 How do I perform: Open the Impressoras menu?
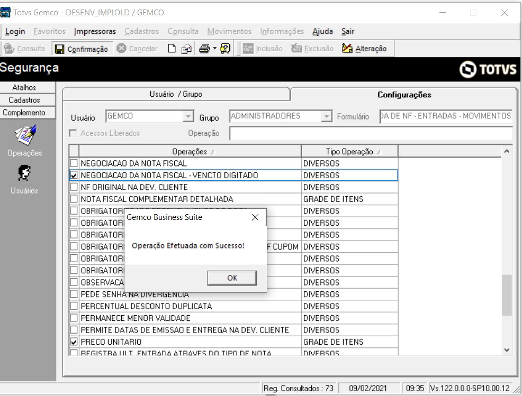click(95, 31)
